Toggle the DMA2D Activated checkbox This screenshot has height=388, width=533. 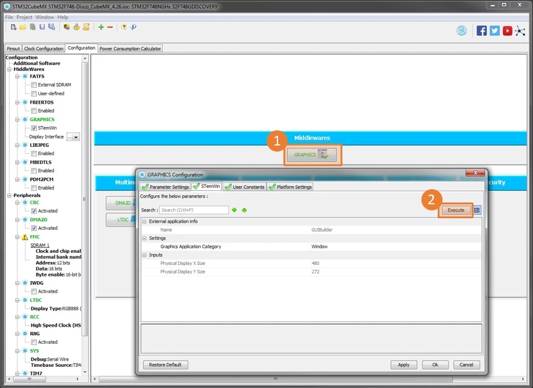[x=34, y=228]
